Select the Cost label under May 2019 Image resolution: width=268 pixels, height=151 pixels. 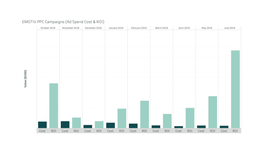[201, 131]
